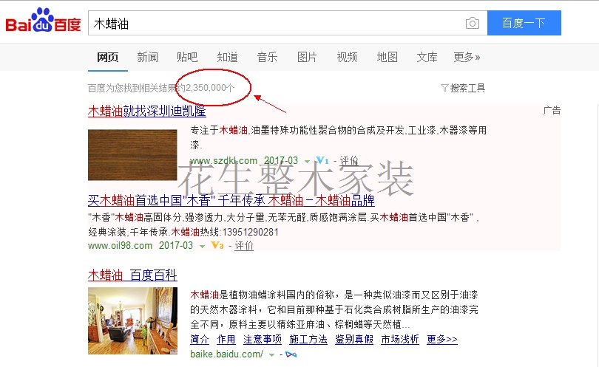Switch to the 贴吧 tab
The height and width of the screenshot is (367, 599).
click(x=187, y=57)
